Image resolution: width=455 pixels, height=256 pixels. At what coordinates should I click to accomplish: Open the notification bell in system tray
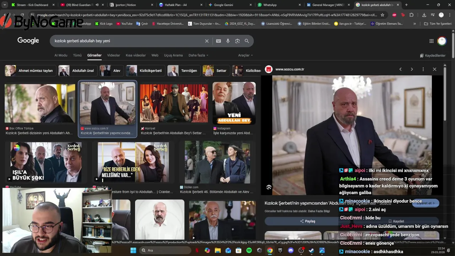448,250
